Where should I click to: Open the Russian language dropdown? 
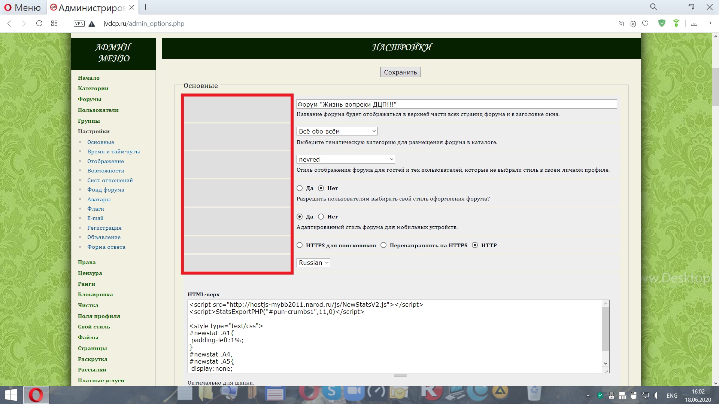(x=313, y=263)
